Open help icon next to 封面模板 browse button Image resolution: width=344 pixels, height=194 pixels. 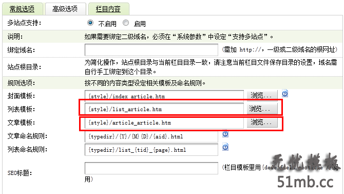[285, 94]
